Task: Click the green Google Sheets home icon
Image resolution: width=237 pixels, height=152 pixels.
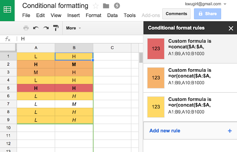Action: (7, 10)
